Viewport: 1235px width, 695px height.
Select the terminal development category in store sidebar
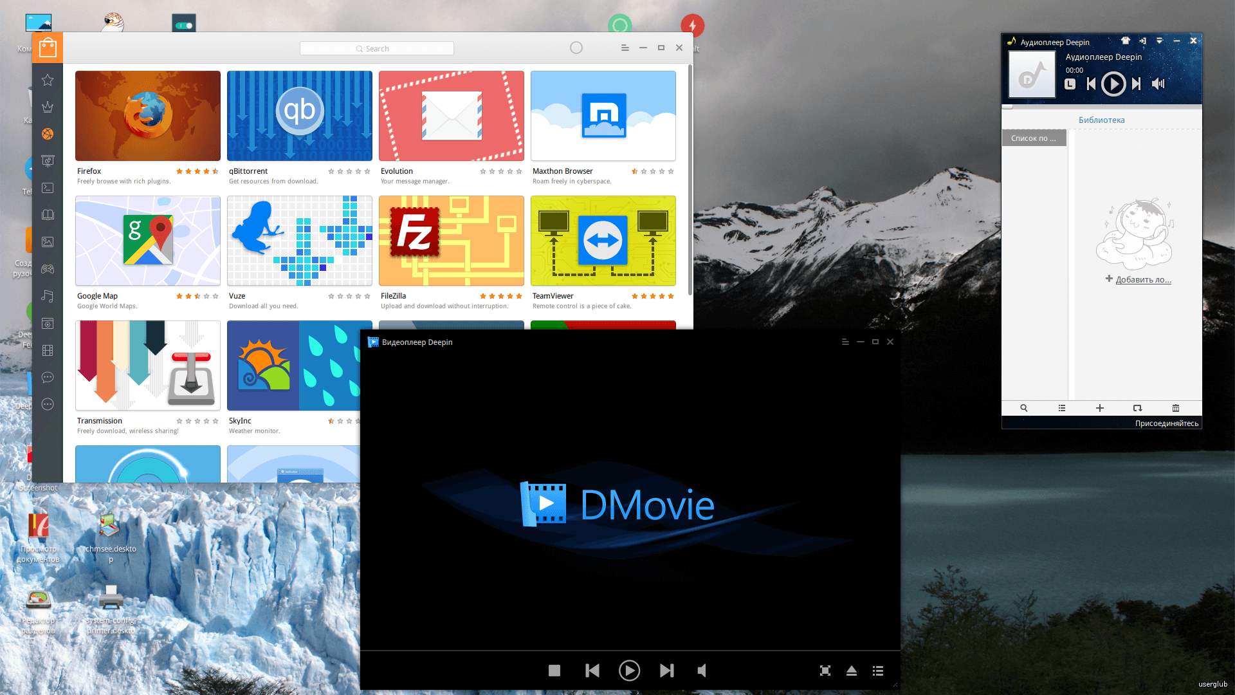[48, 188]
